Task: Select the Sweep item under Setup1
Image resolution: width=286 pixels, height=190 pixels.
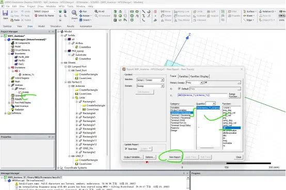Action: tap(25, 92)
